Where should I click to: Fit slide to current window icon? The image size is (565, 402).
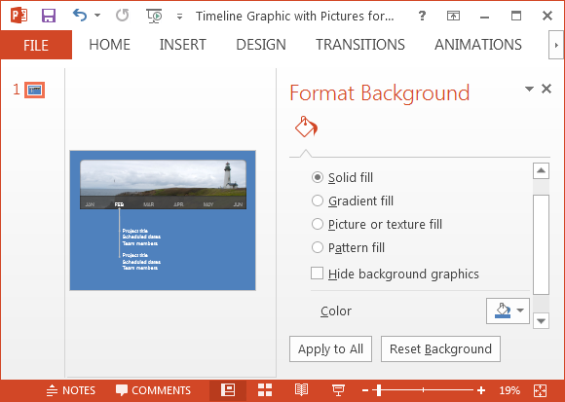540,390
